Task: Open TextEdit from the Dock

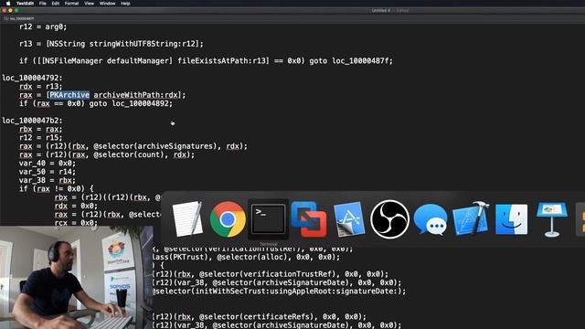Action: [x=187, y=219]
